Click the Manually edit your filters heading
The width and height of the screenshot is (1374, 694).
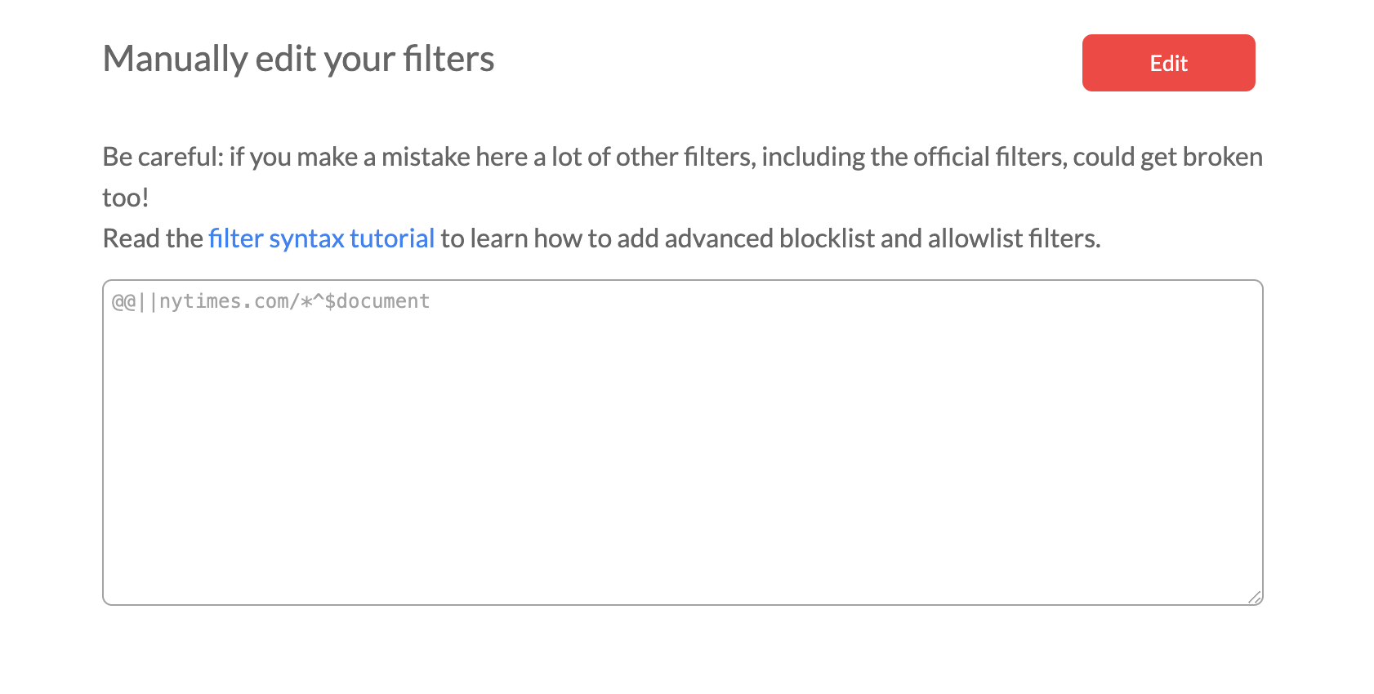(x=298, y=58)
